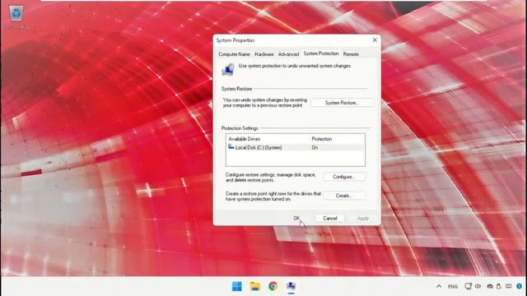Screen dimensions: 527x296
Task: Open the Recycle Bin desktop icon
Action: point(16,17)
